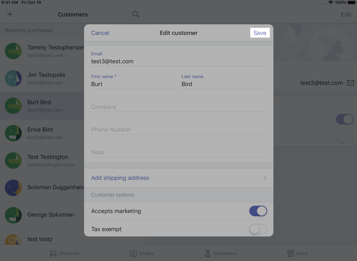Tap the plus icon to add customer

pos(9,14)
